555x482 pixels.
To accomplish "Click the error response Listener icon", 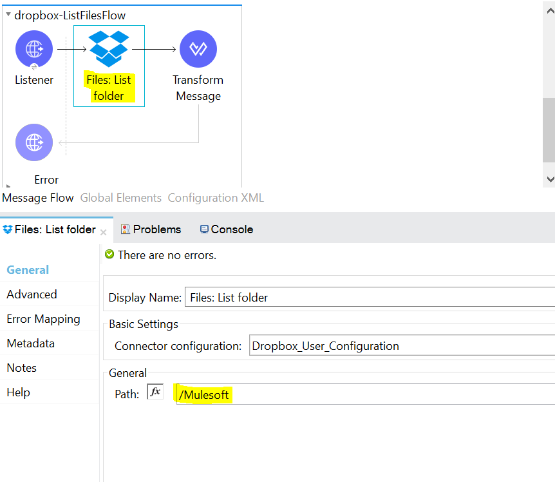I will [x=34, y=142].
